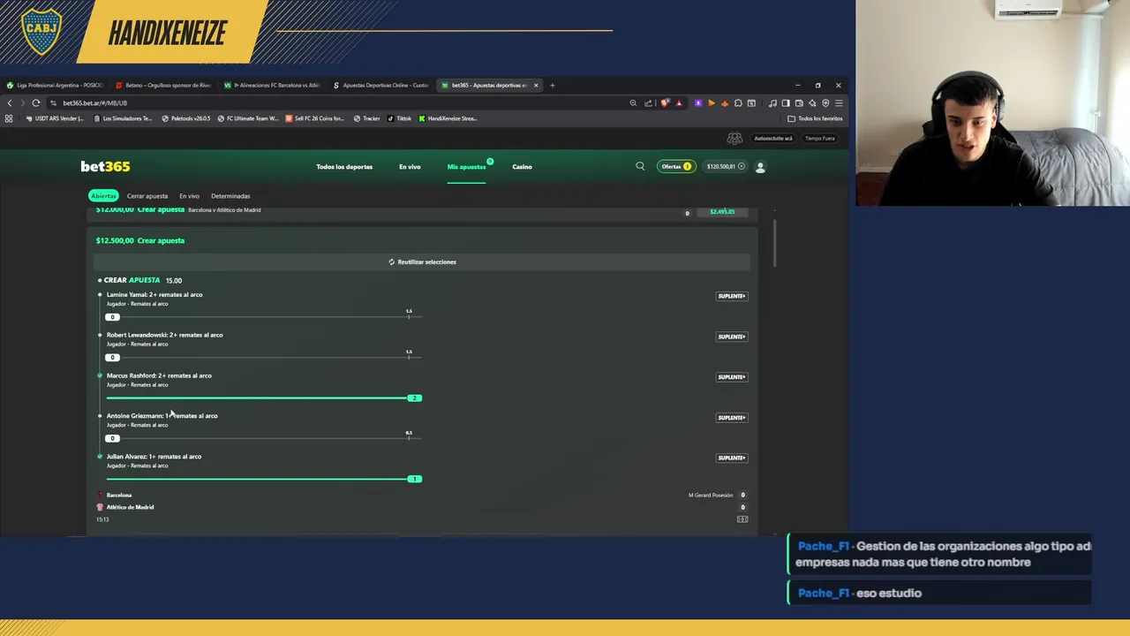Select the Determinadas filter tab
This screenshot has width=1130, height=636.
pyautogui.click(x=230, y=196)
